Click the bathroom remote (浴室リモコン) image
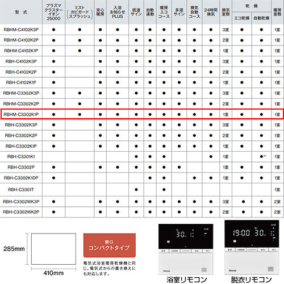Screen dimensions: 284x284 186,249
